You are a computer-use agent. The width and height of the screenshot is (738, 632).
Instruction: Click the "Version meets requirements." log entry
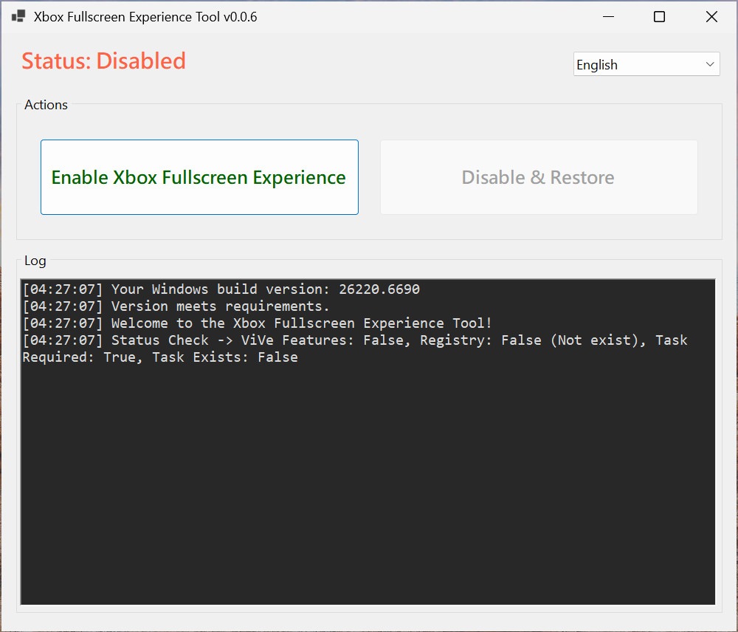220,306
